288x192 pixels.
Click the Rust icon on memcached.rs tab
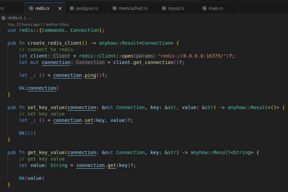114,8
